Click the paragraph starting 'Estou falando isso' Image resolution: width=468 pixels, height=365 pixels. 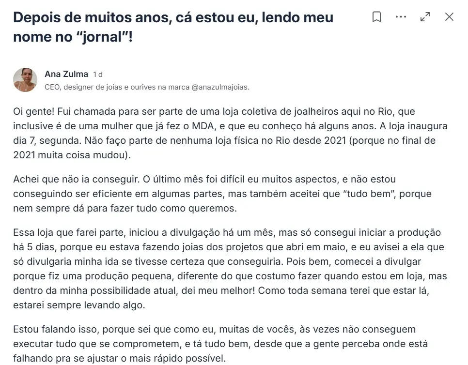(x=220, y=344)
